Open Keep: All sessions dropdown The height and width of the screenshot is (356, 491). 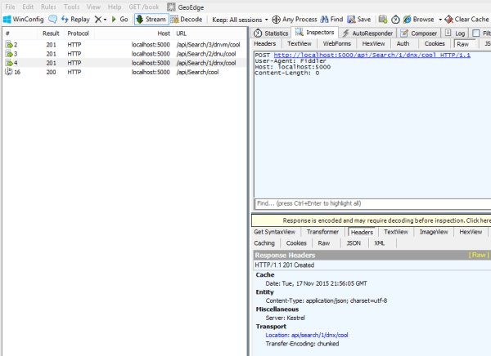click(x=240, y=20)
